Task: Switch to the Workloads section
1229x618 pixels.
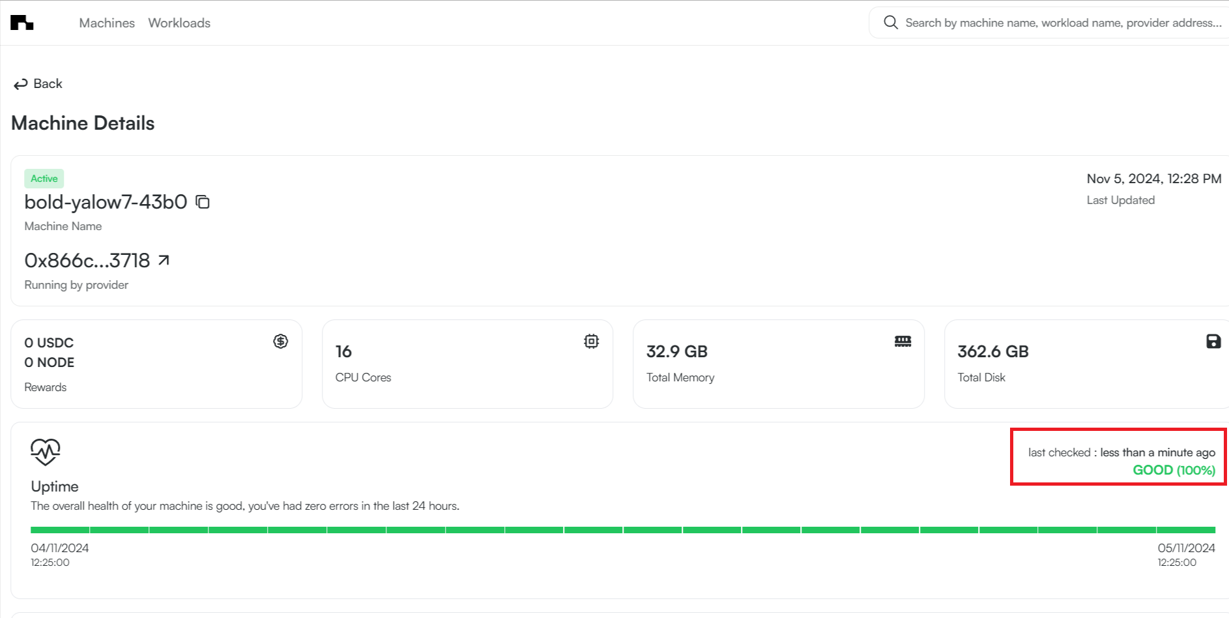Action: [x=179, y=23]
